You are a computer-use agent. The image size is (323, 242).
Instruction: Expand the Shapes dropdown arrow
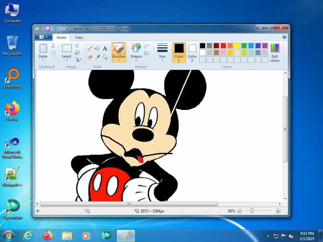136,60
